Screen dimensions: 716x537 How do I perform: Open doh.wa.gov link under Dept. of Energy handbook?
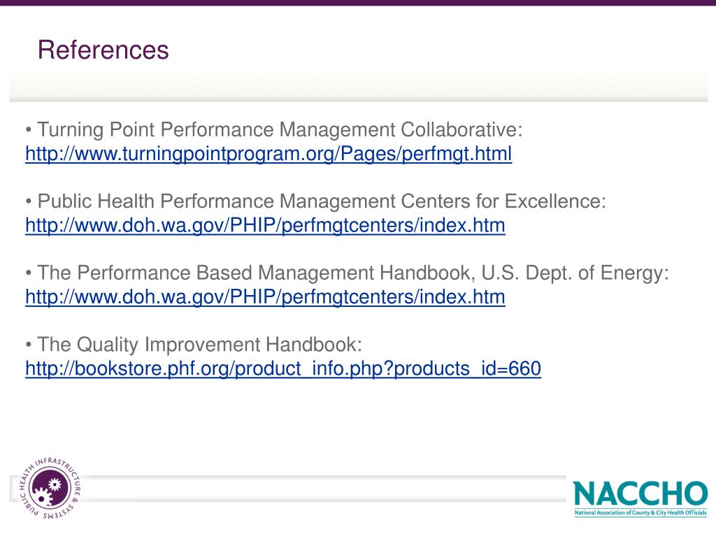click(x=265, y=297)
